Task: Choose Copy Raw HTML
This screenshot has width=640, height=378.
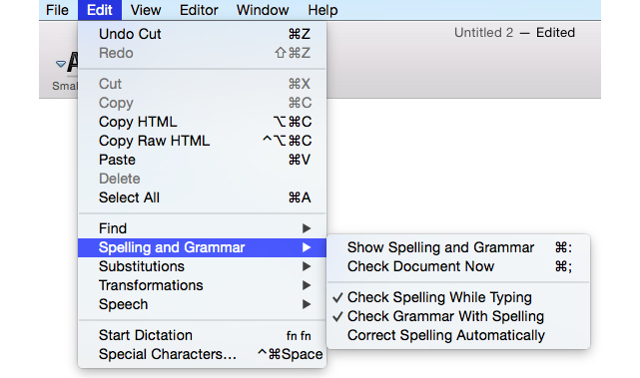Action: coord(202,141)
